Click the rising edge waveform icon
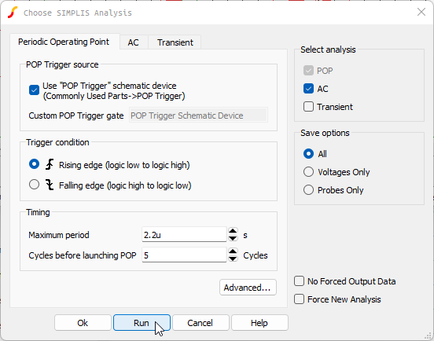The height and width of the screenshot is (341, 434). [x=50, y=164]
